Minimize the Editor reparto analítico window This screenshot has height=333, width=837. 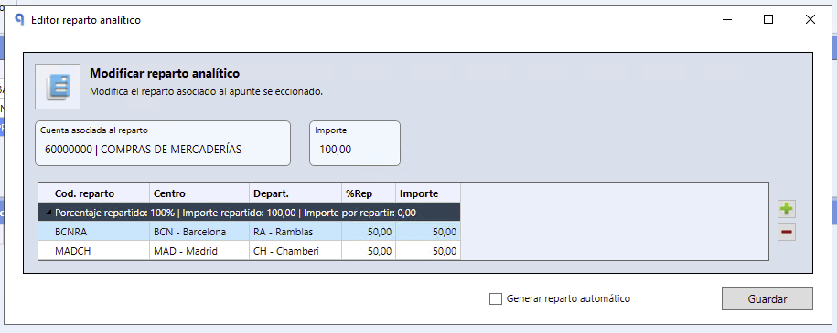[727, 20]
